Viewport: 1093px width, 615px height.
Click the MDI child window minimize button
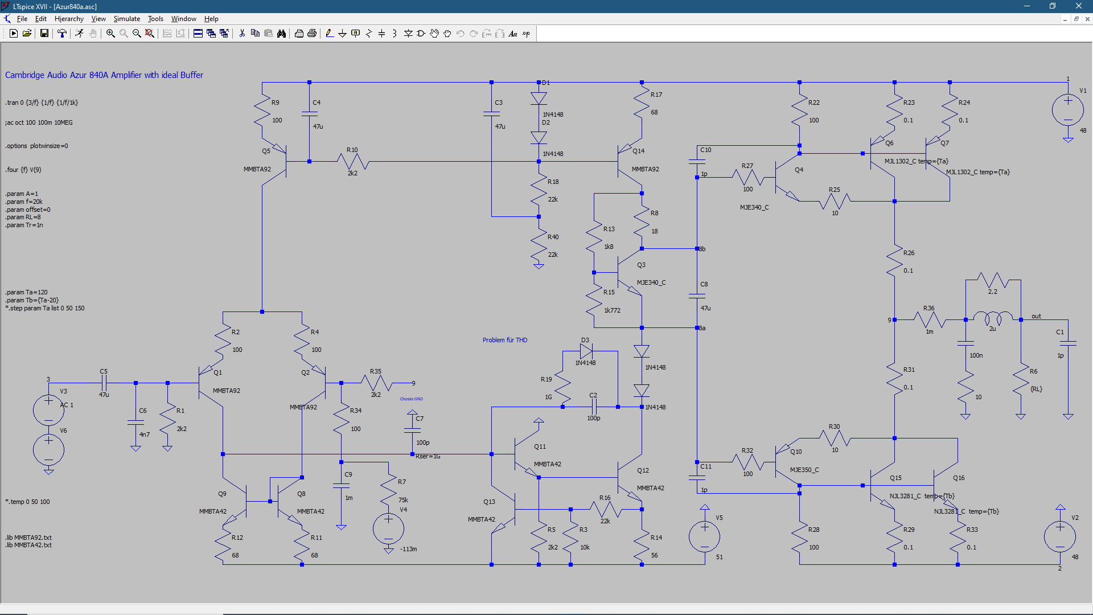(1065, 19)
